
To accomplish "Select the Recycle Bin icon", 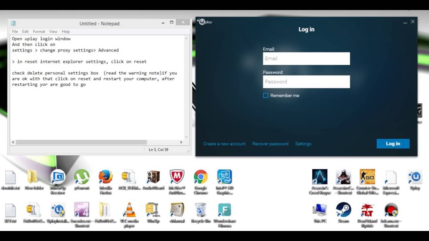I will (x=201, y=213).
